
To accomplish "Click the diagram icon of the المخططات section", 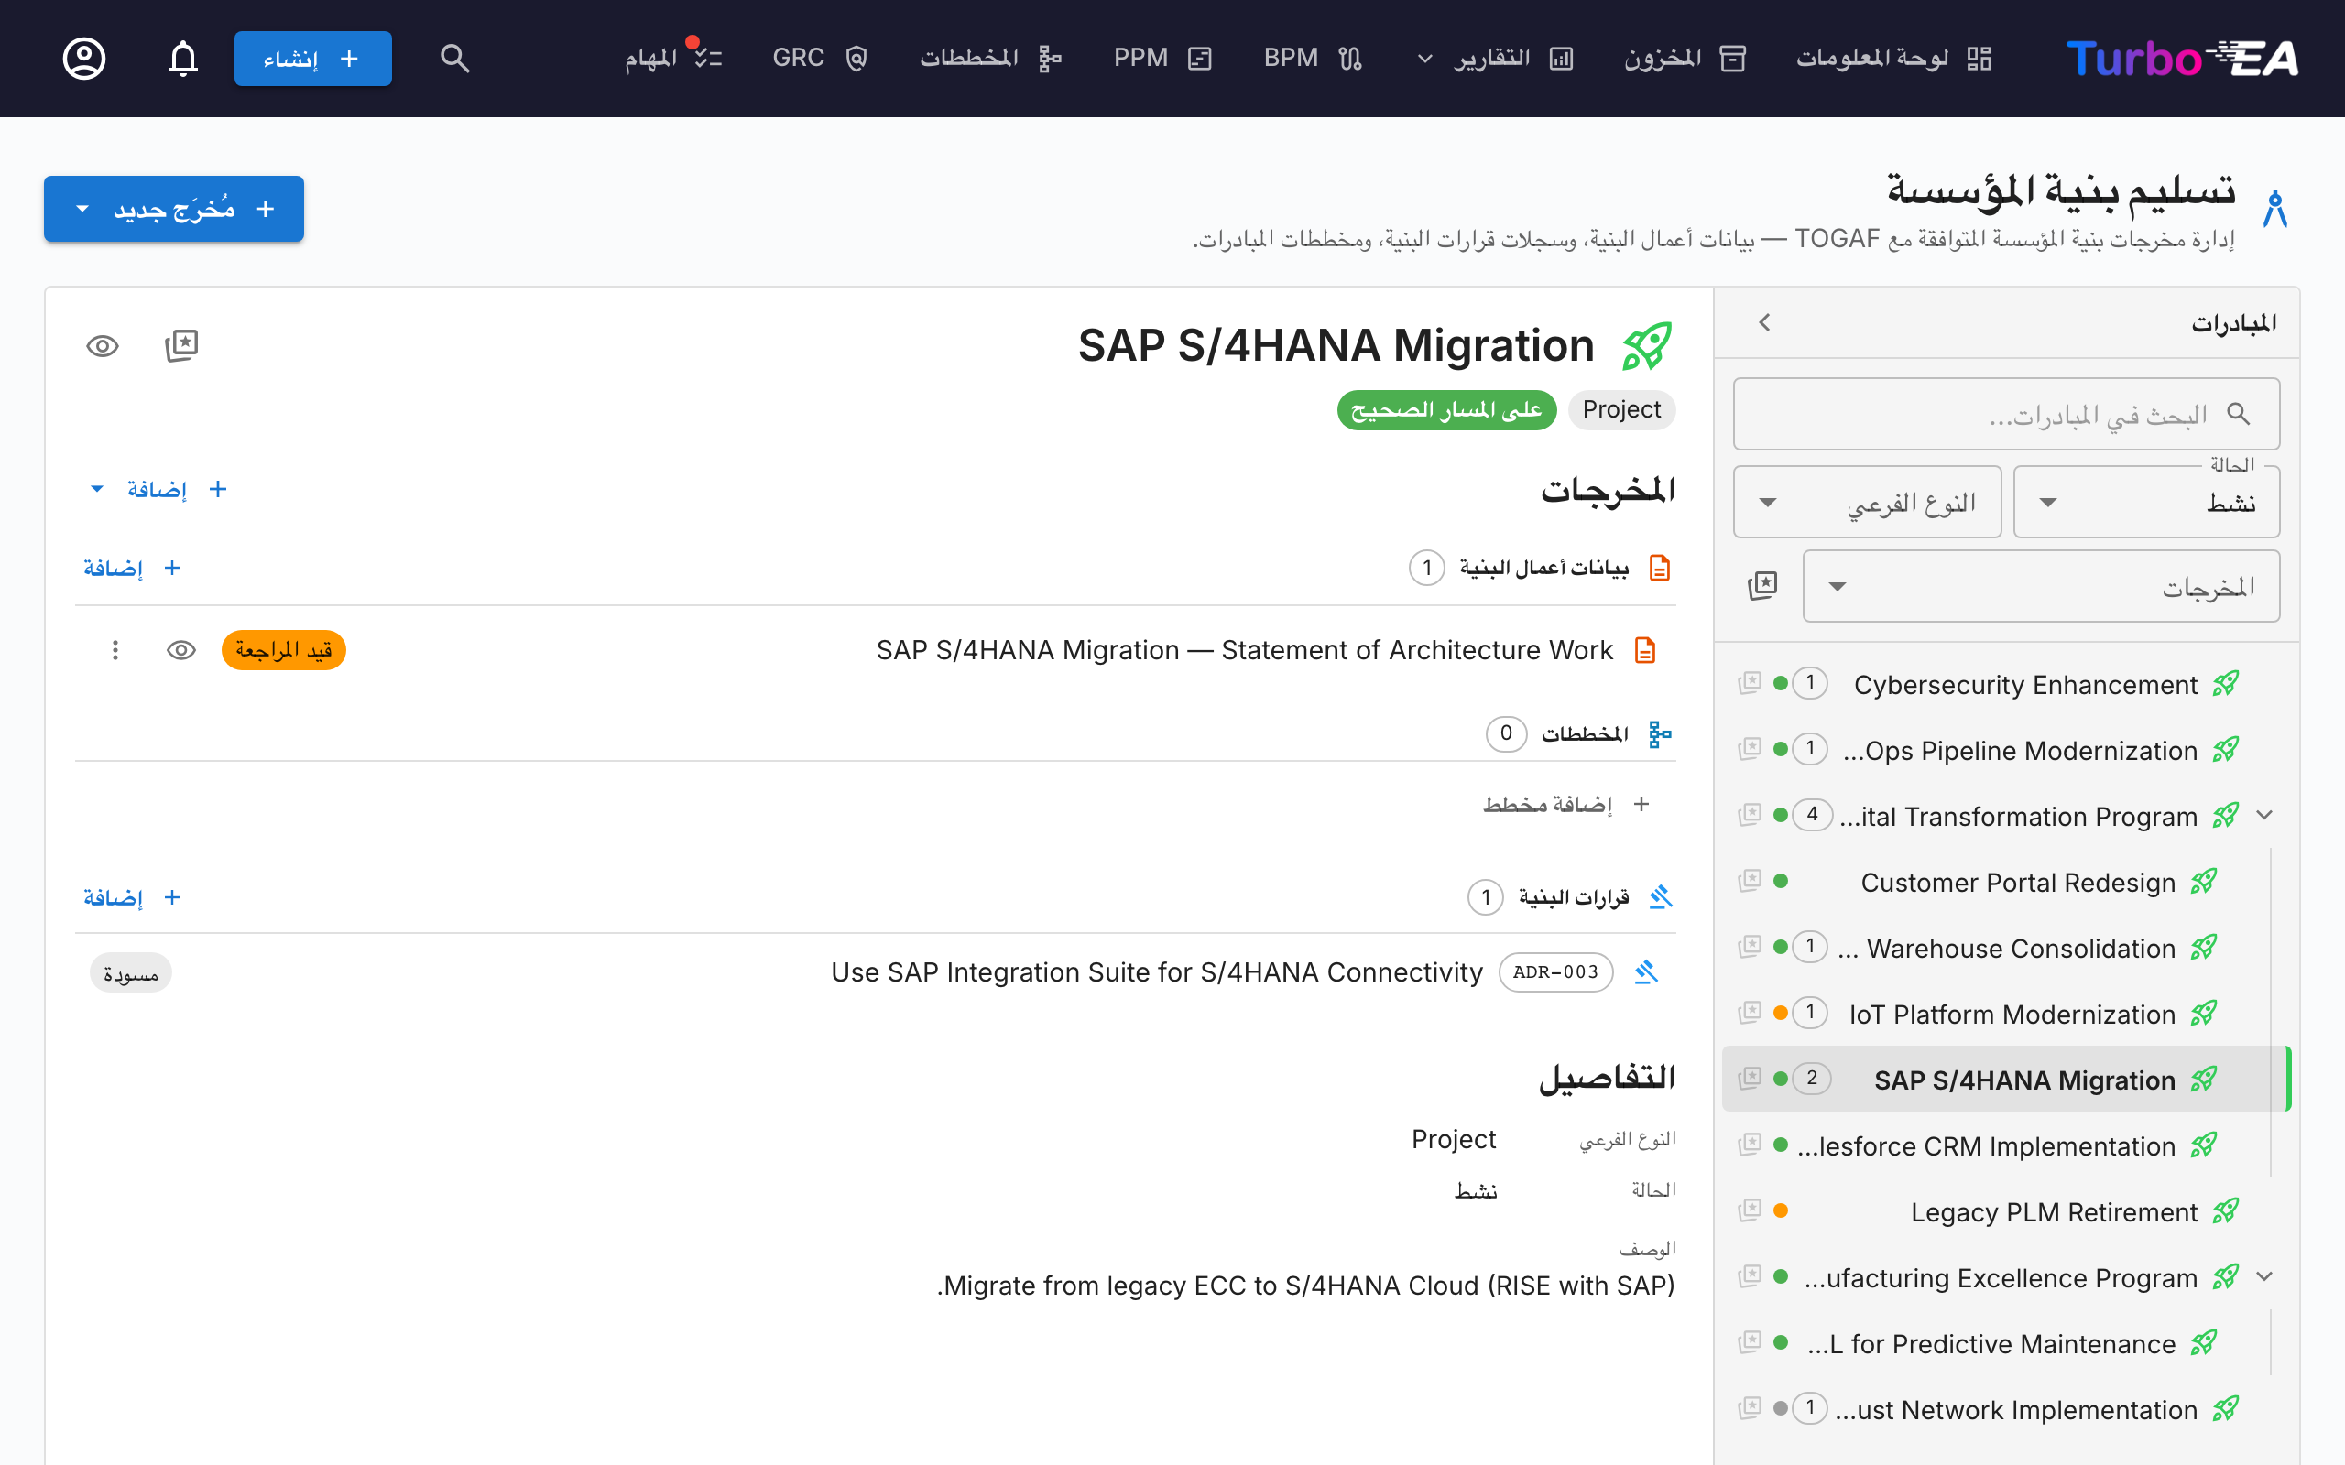I will [1660, 734].
